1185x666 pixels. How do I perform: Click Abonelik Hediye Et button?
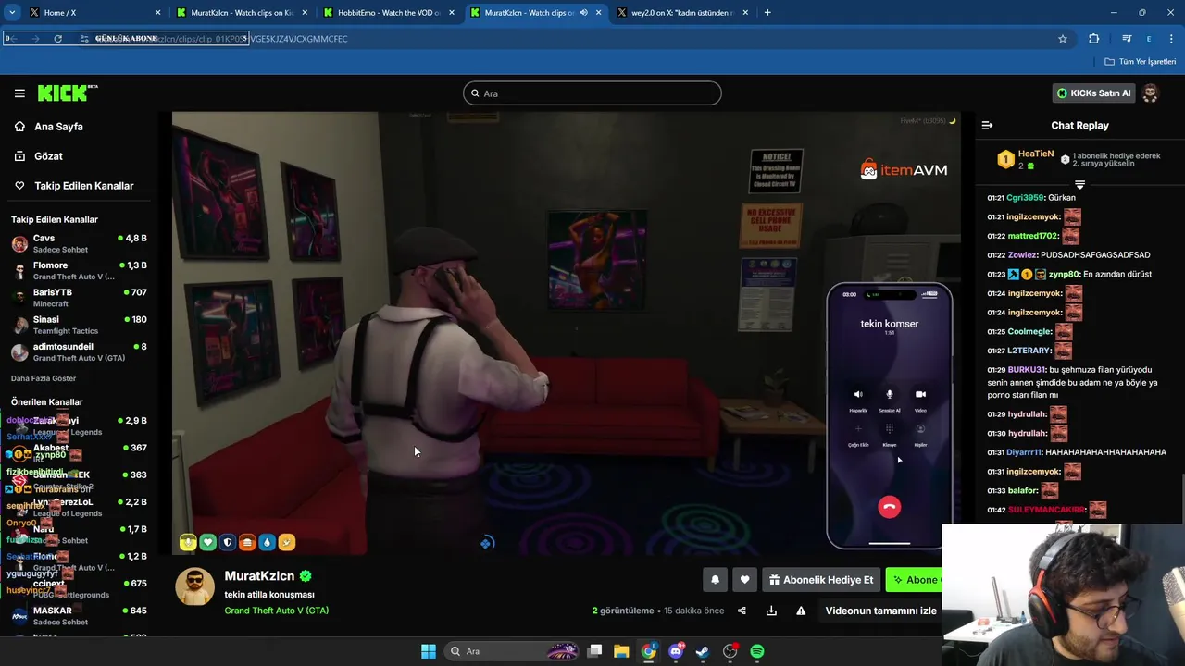click(821, 580)
